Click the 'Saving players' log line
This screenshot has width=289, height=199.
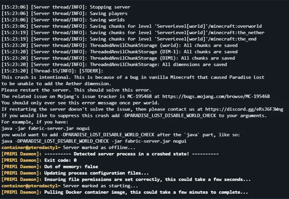65,14
